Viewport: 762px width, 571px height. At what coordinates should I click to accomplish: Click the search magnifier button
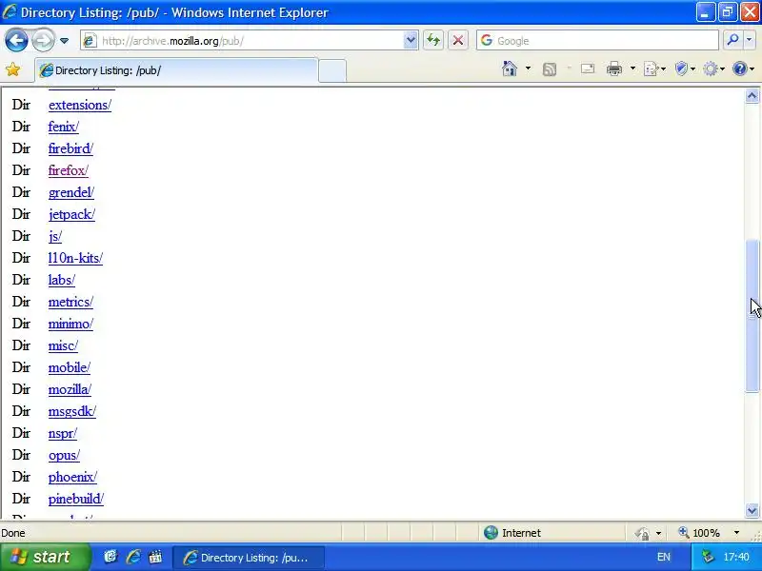coord(732,40)
